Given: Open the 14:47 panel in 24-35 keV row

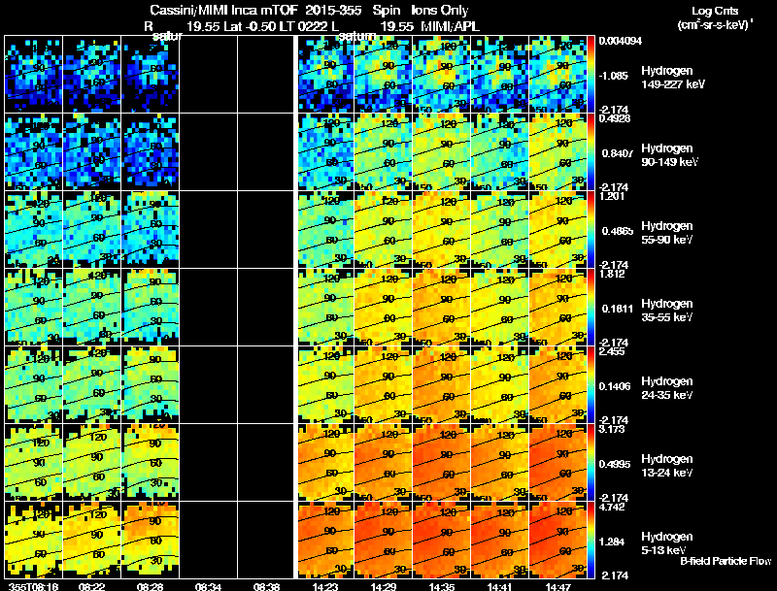Looking at the screenshot, I should (557, 385).
